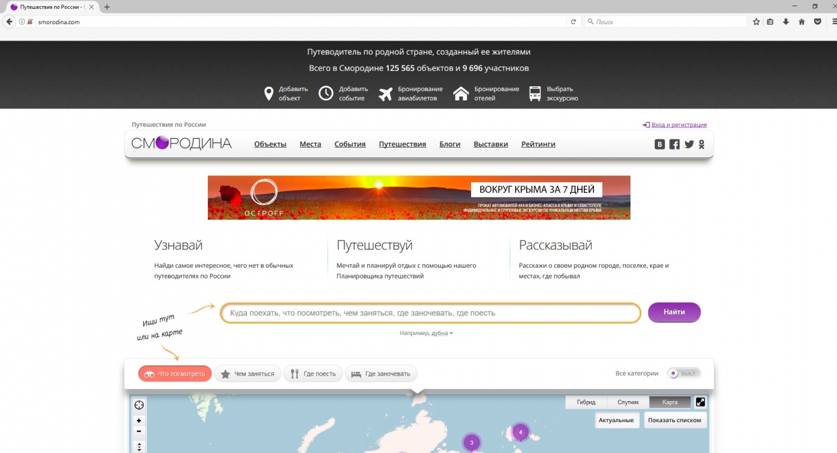Switch map to Гибрид view
Image resolution: width=837 pixels, height=453 pixels.
586,402
